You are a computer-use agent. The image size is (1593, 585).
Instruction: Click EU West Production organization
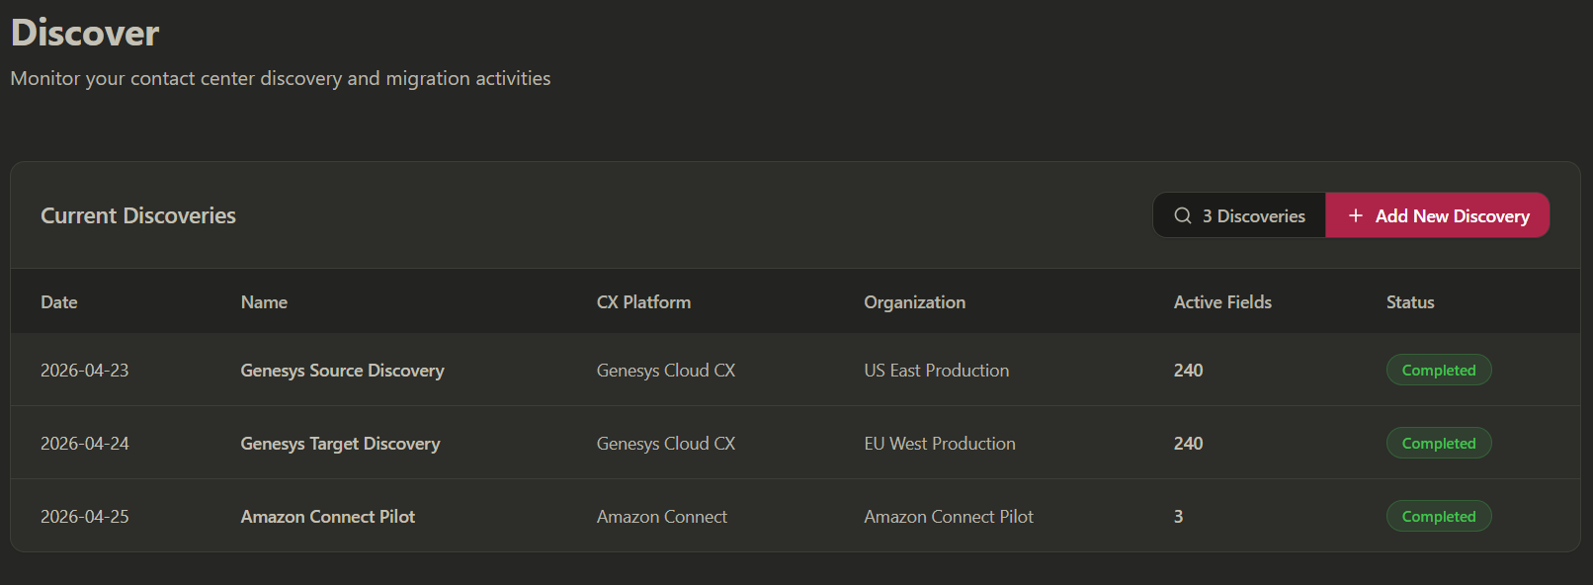click(x=940, y=444)
